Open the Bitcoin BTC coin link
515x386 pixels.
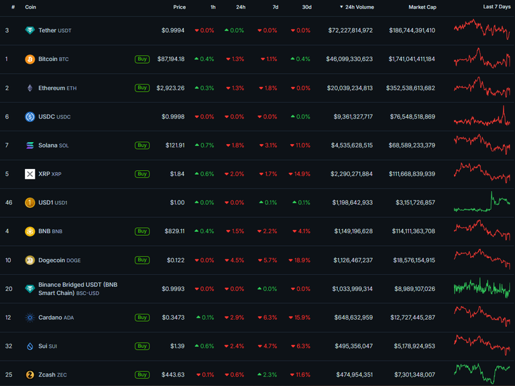click(x=54, y=59)
